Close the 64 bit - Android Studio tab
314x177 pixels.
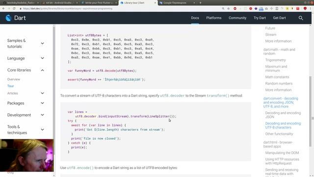tap(77, 3)
